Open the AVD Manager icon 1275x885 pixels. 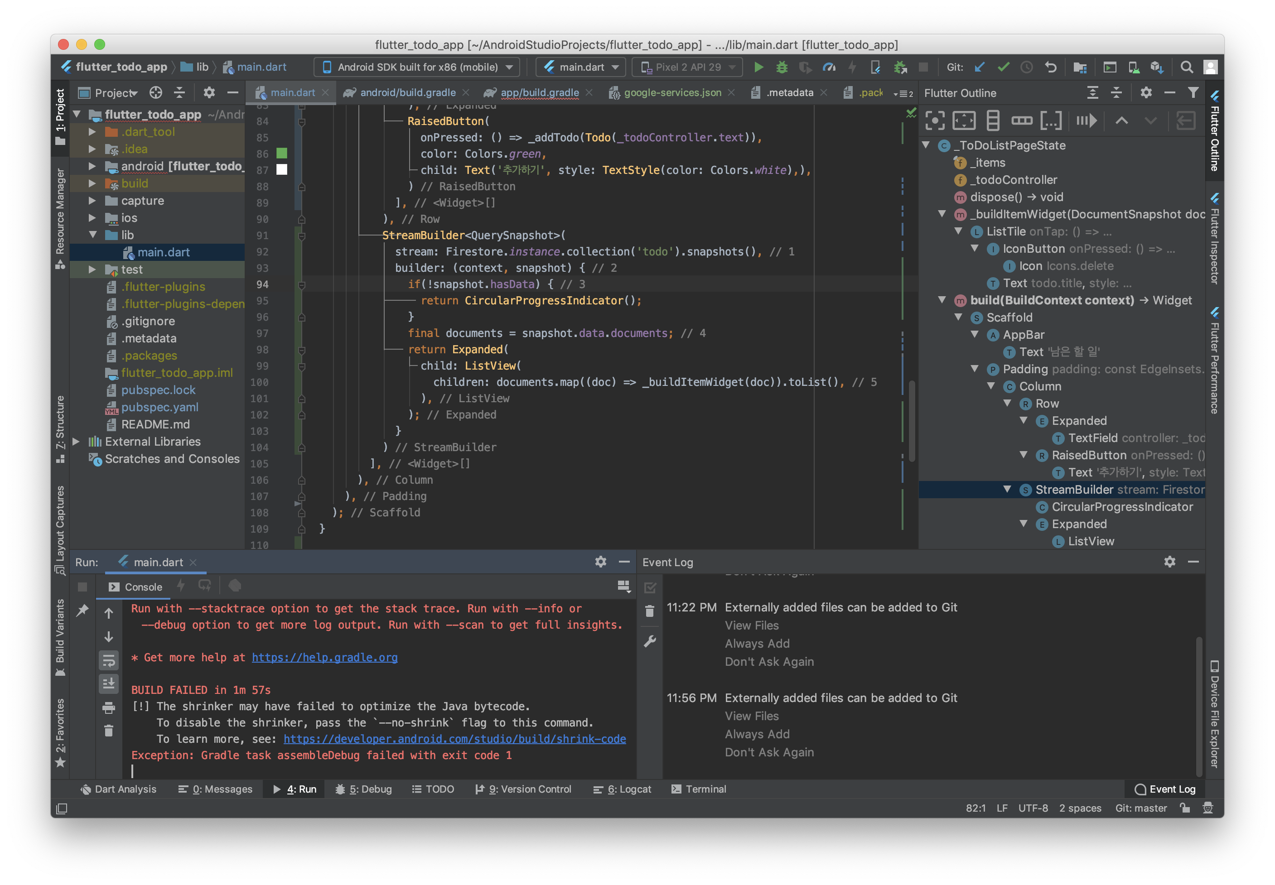coord(1133,67)
